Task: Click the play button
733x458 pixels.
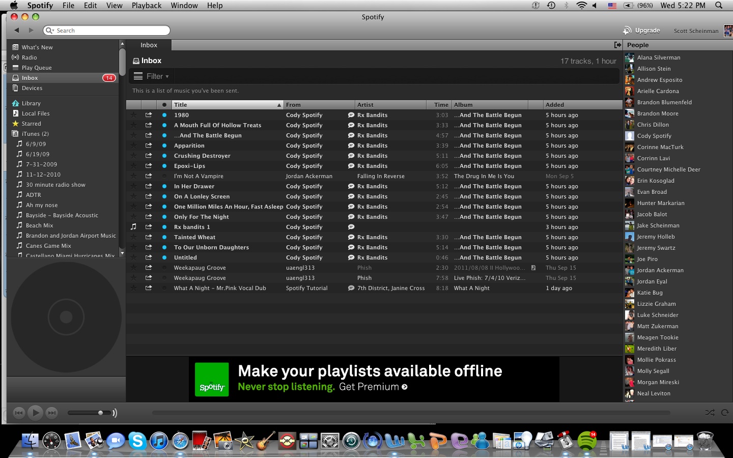Action: pos(35,413)
